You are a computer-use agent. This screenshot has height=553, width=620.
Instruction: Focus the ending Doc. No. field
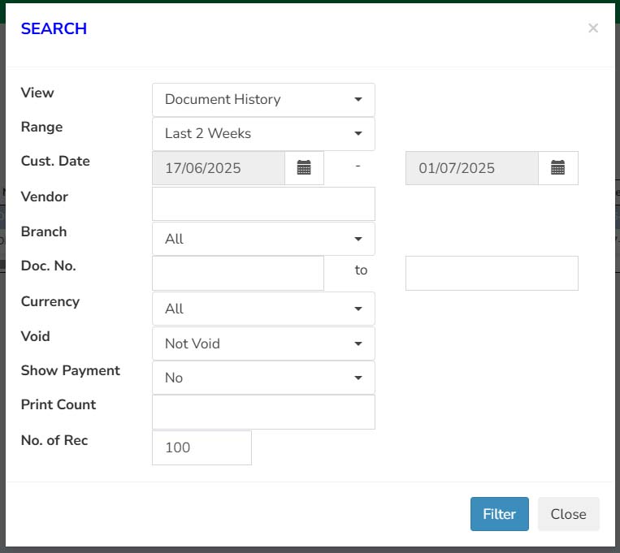click(x=492, y=273)
